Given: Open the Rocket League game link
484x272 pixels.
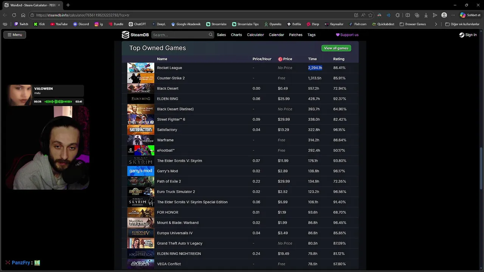Looking at the screenshot, I should point(169,68).
